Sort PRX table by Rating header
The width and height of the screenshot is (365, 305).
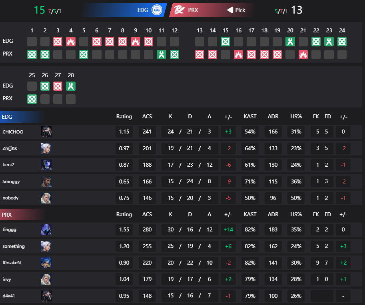click(x=124, y=214)
